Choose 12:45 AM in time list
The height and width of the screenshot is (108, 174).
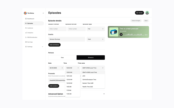72,83
